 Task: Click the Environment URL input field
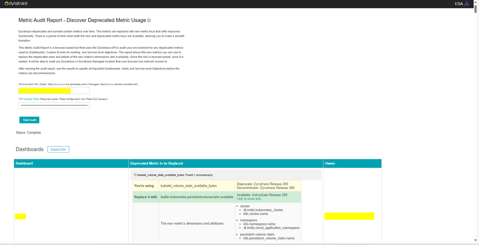(x=54, y=90)
